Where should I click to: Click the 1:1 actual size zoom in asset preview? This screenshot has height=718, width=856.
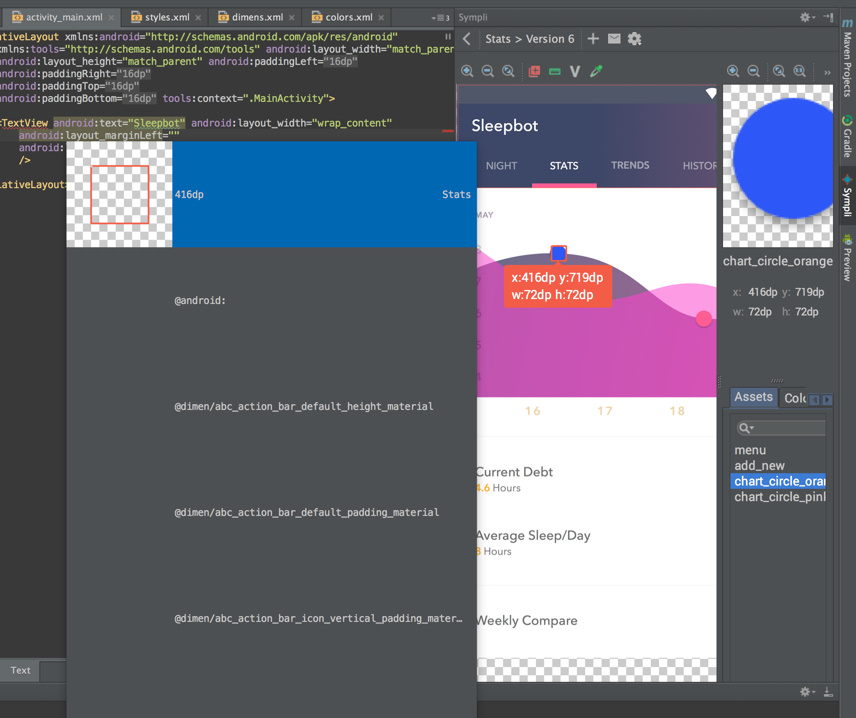[799, 71]
